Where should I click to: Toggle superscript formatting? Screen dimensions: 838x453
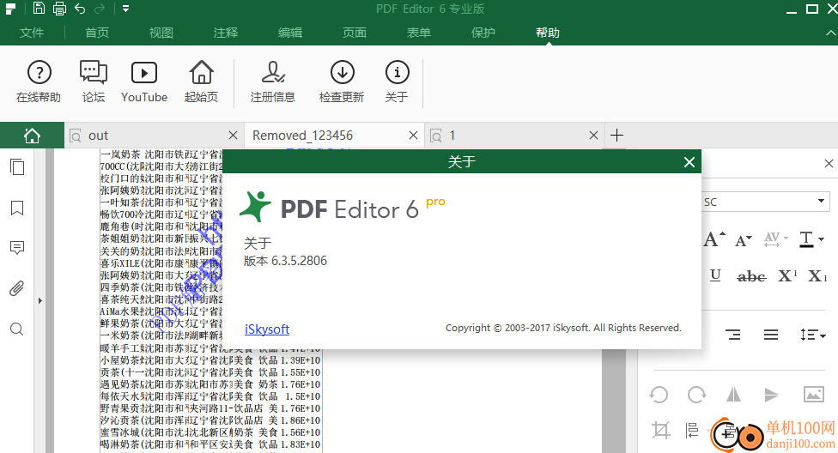coord(787,275)
